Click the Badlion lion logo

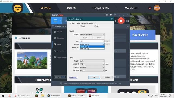click(18, 8)
